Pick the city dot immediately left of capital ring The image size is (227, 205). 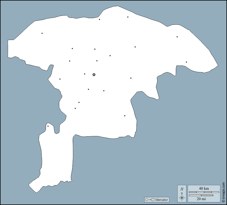[x=84, y=74]
